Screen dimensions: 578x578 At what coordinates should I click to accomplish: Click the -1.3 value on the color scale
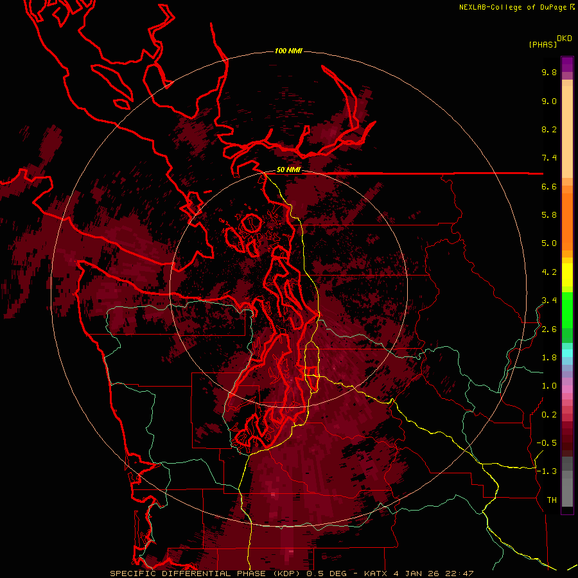(547, 471)
